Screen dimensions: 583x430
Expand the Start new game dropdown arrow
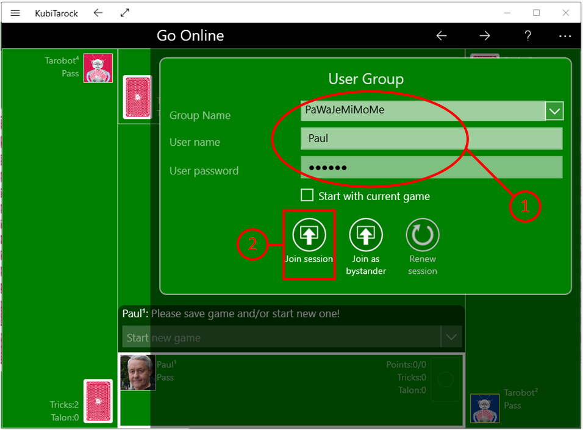451,337
